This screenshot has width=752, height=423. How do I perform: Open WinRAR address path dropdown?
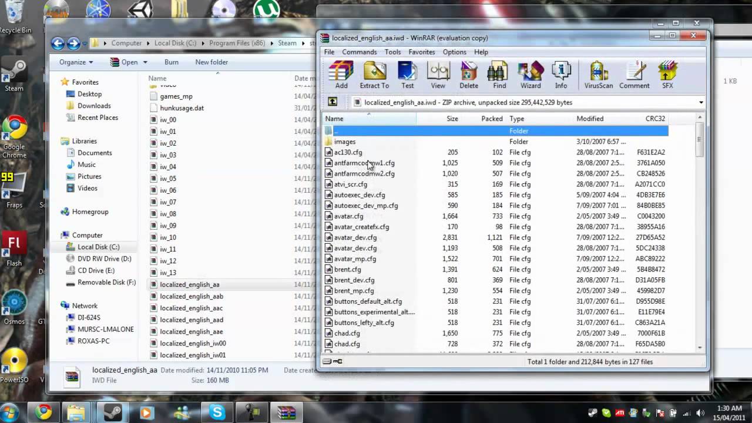(701, 102)
